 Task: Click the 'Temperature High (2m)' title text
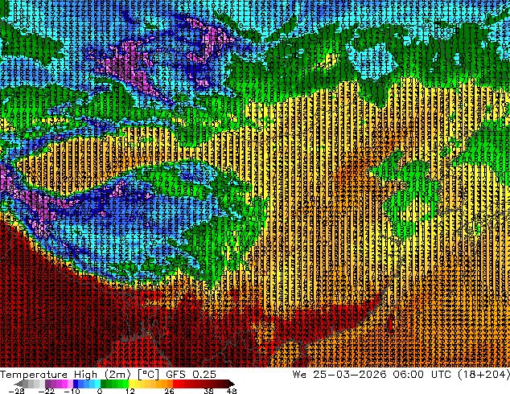point(65,375)
